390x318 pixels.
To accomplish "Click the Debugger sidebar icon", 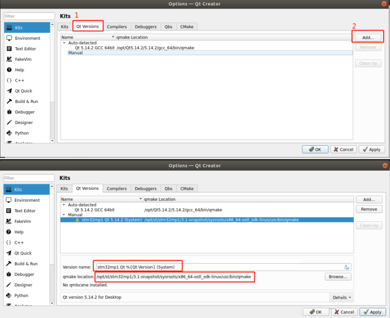I will [27, 112].
